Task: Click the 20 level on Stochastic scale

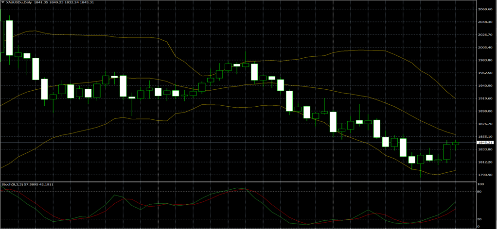Action: (x=479, y=219)
